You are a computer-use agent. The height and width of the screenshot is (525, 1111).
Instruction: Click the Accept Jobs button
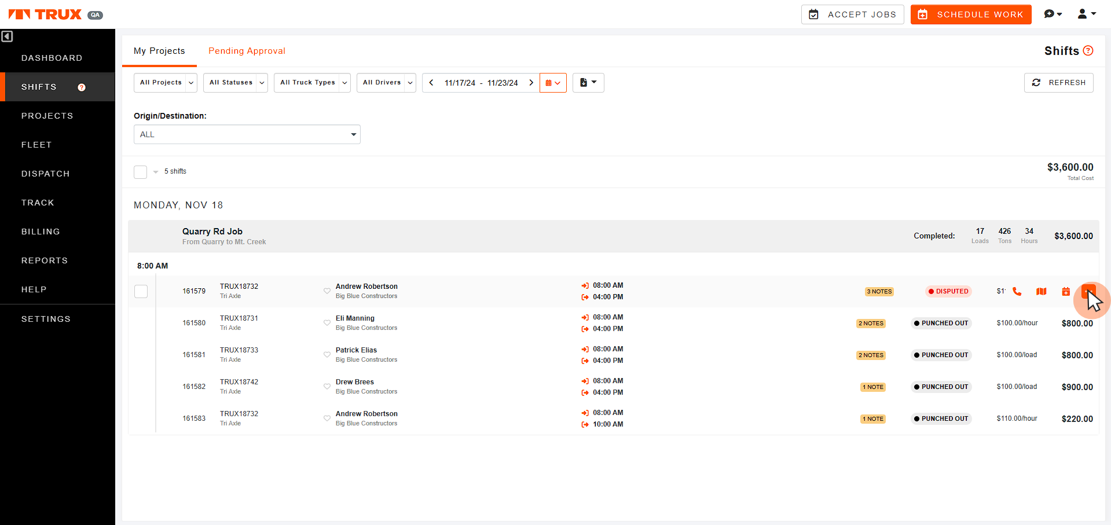tap(852, 14)
